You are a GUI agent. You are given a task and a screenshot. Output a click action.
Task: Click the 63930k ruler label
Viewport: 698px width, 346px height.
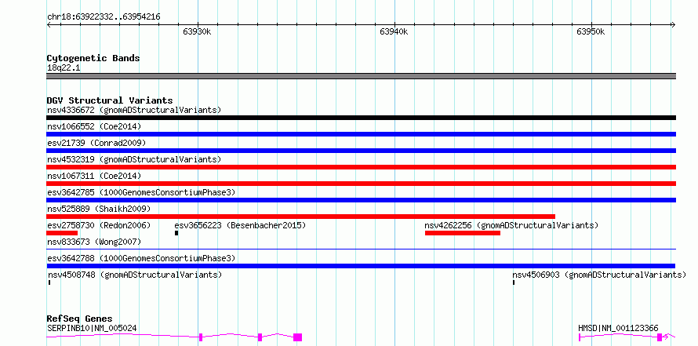point(197,31)
